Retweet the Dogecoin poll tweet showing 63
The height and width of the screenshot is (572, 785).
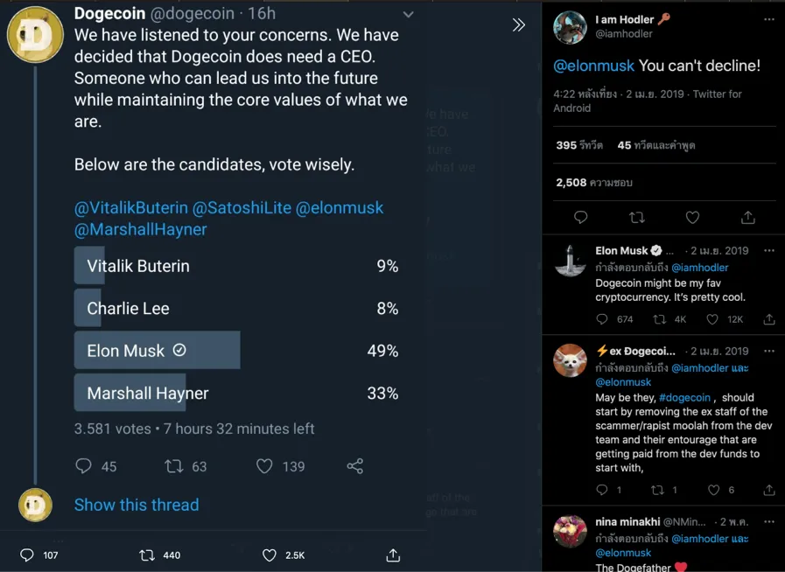coord(174,466)
